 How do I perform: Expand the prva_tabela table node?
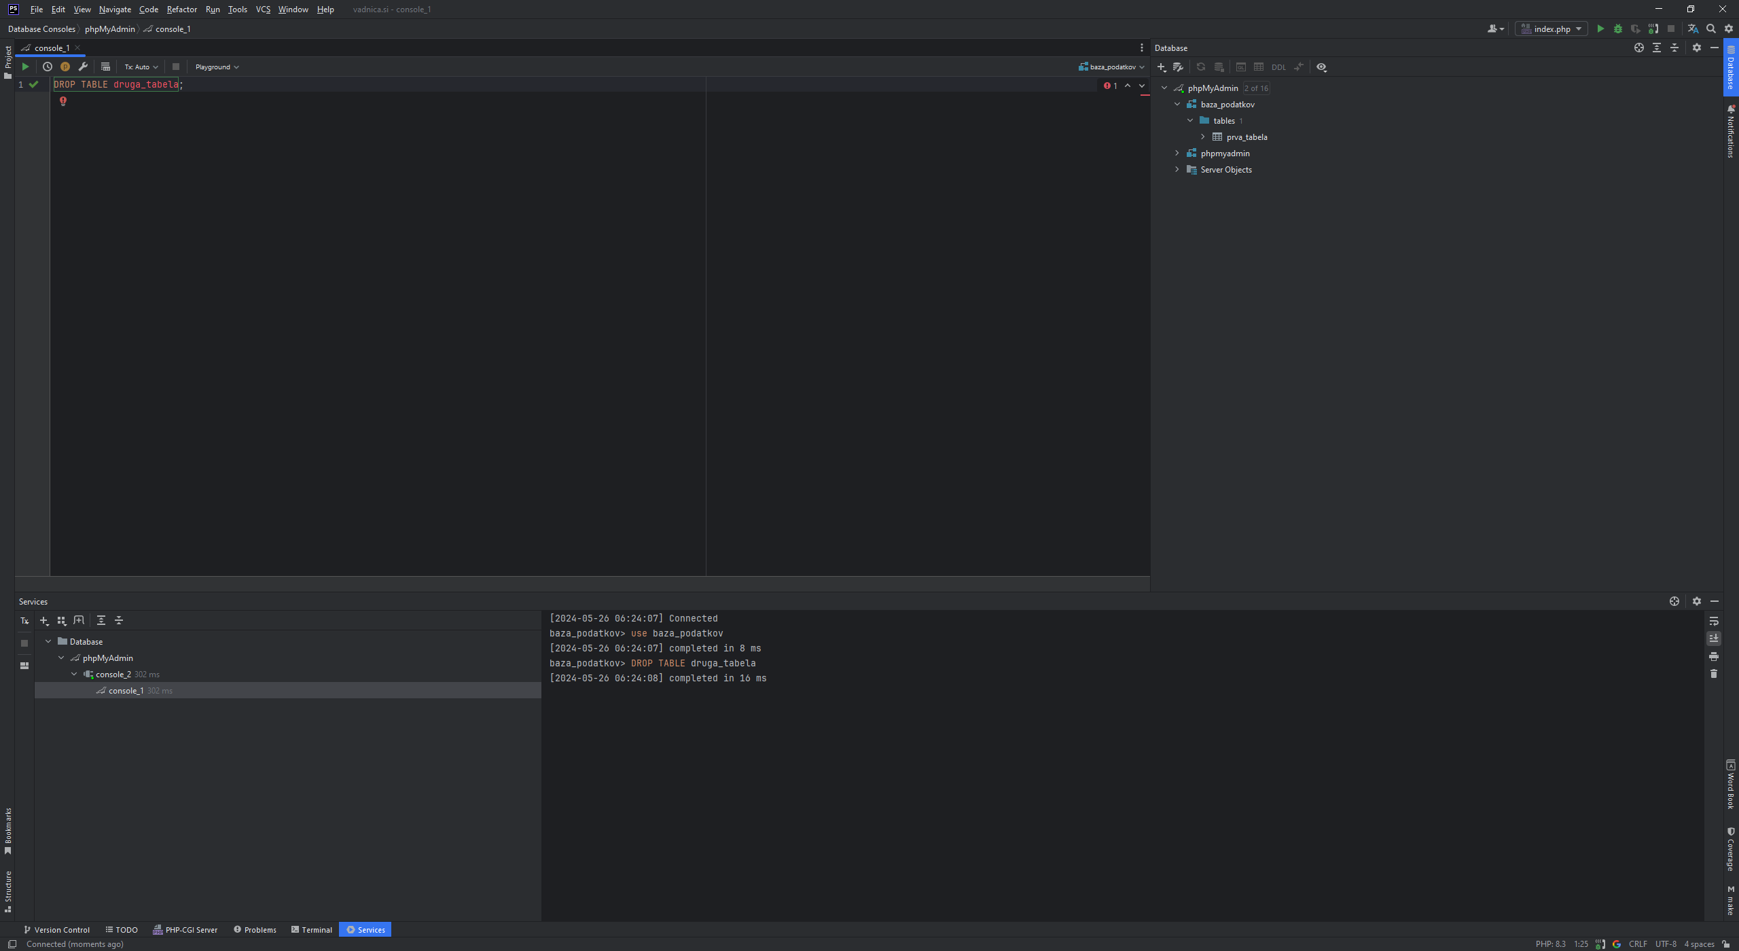click(1203, 137)
